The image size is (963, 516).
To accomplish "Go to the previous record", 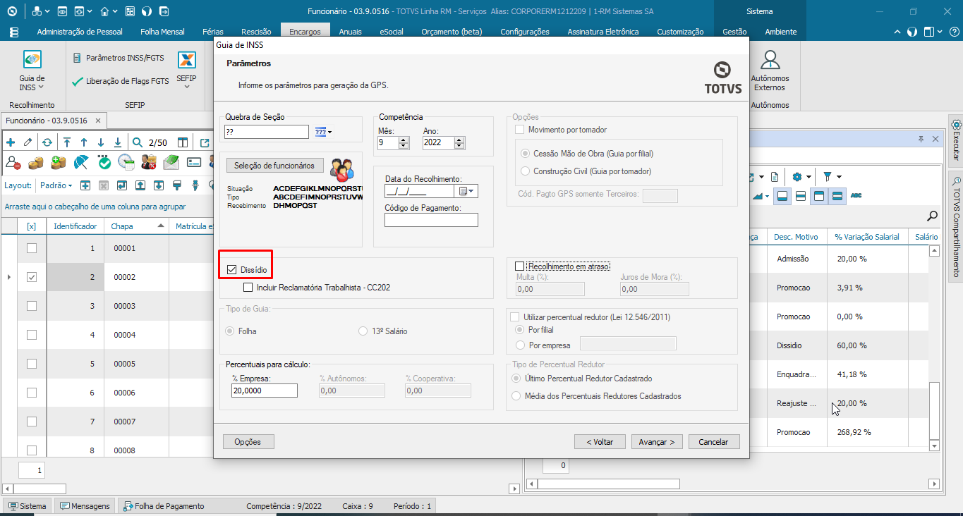I will [83, 142].
